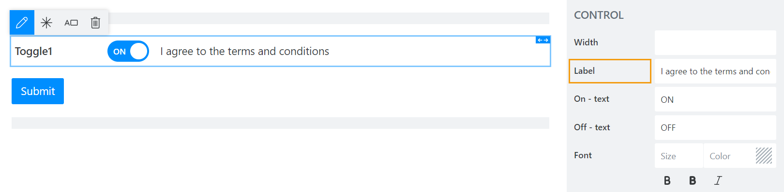Apply the first semi-bold B style
This screenshot has width=784, height=192.
pos(667,180)
